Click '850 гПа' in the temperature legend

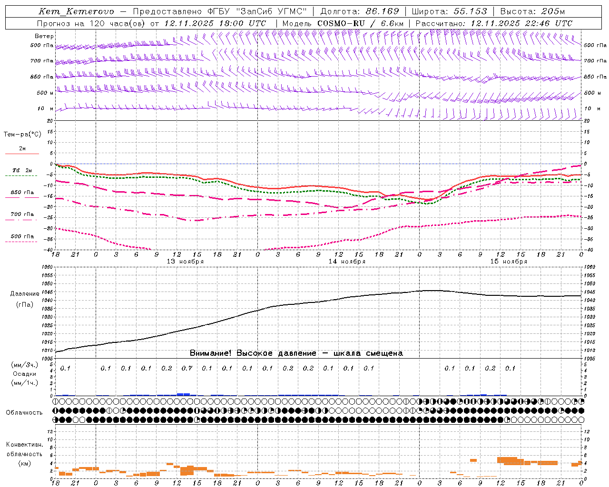point(22,193)
